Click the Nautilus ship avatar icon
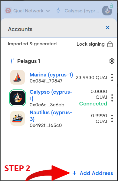118x181 pixels. (x=18, y=118)
